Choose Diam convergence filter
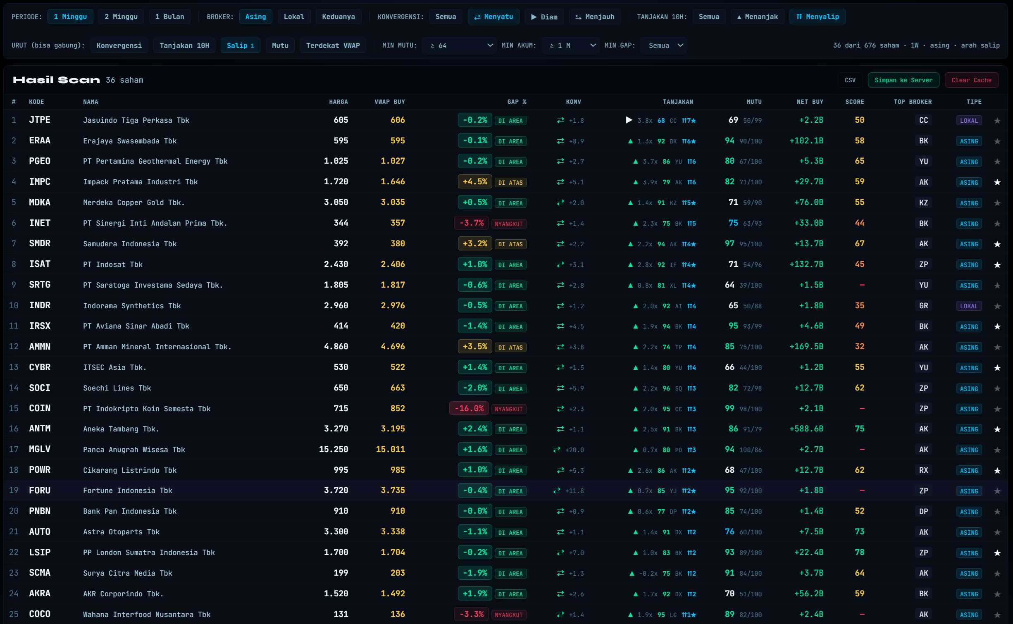The height and width of the screenshot is (624, 1013). tap(544, 17)
